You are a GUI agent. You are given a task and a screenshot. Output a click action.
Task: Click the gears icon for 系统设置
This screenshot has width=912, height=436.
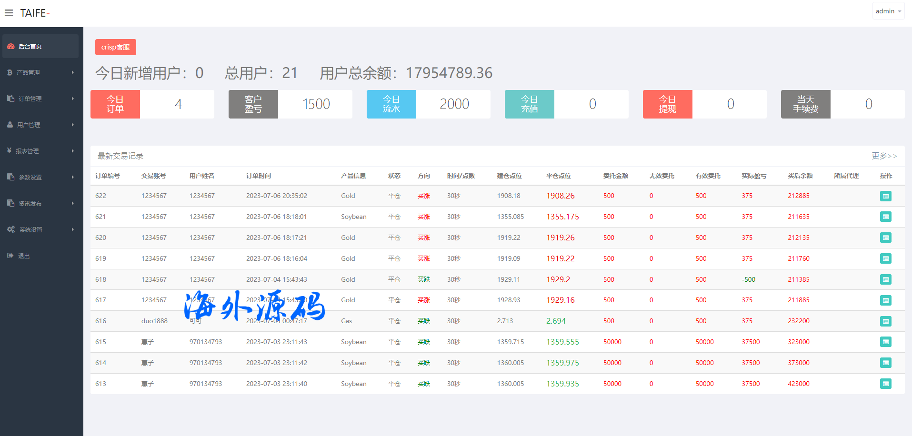click(x=11, y=229)
